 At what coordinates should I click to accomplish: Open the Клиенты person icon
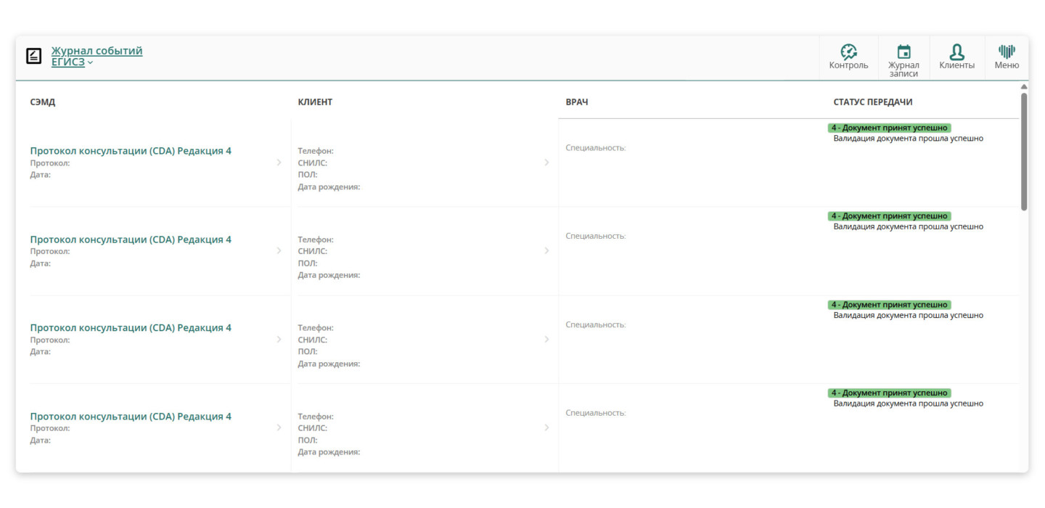click(956, 52)
